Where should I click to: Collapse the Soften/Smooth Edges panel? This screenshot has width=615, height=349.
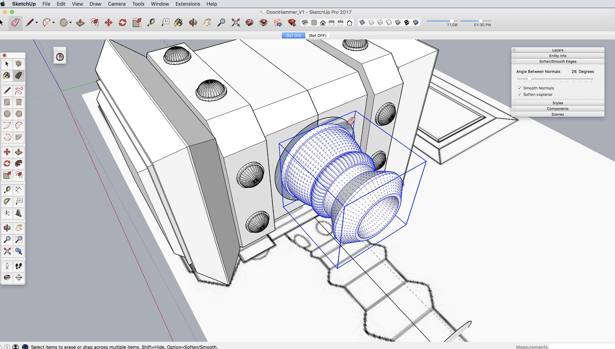pos(558,62)
